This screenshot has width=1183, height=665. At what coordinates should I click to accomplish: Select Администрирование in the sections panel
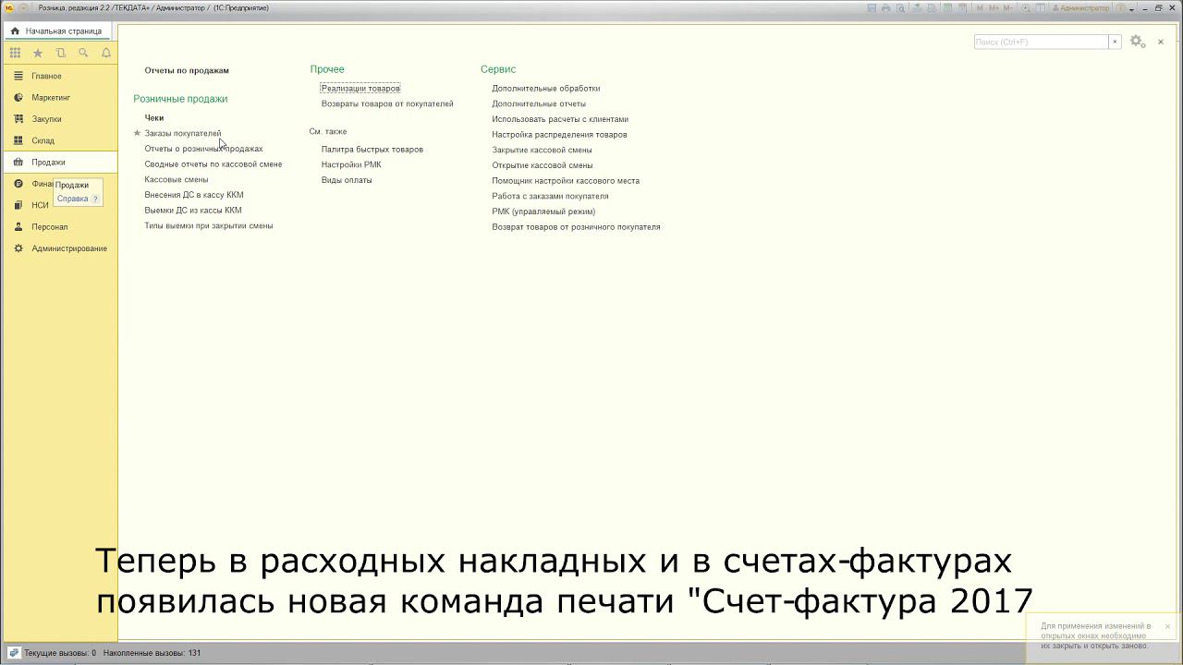69,248
